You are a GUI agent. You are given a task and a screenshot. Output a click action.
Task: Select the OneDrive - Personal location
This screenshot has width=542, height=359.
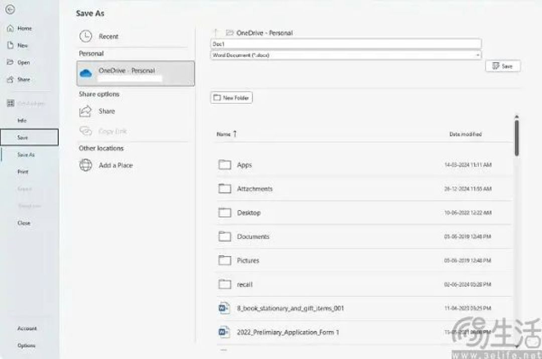point(135,73)
